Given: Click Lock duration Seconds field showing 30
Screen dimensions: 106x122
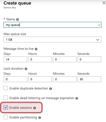Looking at the screenshot, I should click(89, 79).
